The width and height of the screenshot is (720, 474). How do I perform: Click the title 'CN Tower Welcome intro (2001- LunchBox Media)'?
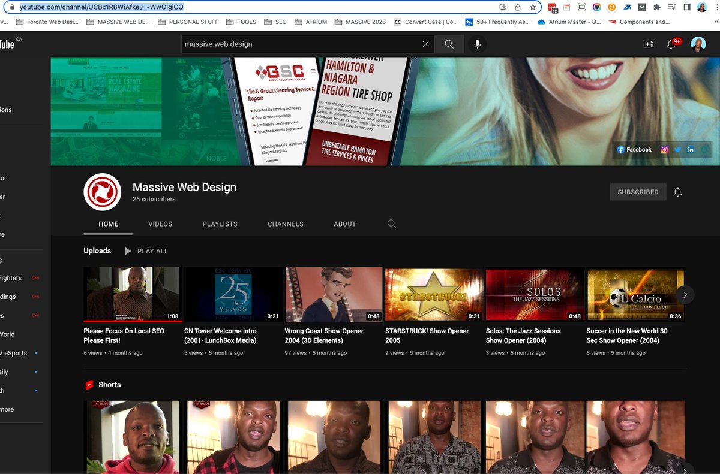click(x=220, y=336)
